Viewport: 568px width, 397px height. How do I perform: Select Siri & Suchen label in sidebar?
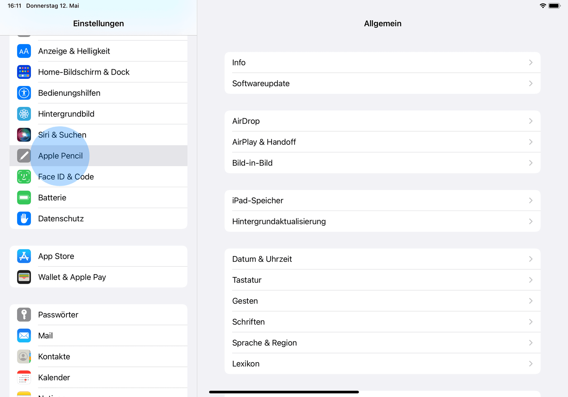62,135
